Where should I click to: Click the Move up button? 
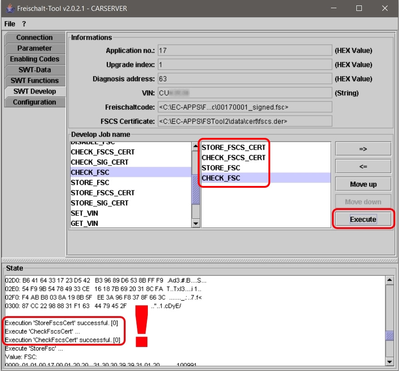click(363, 184)
